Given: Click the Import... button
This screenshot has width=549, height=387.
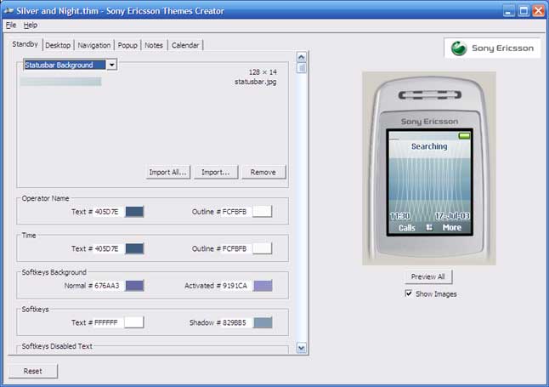Looking at the screenshot, I should (216, 172).
